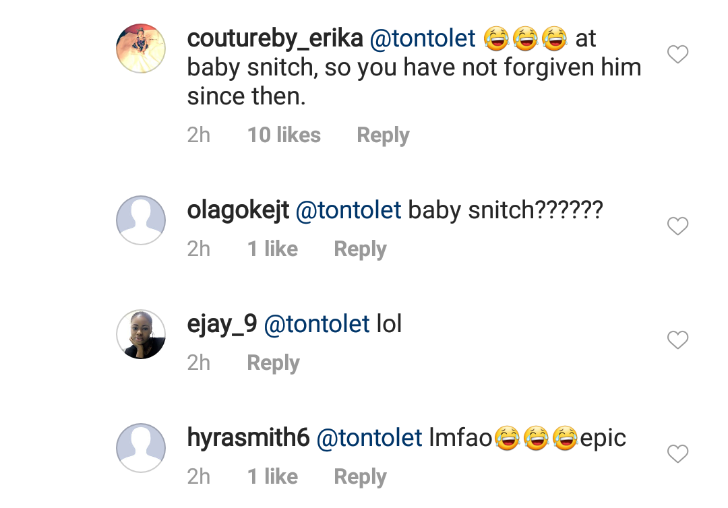Like ejay_9's comment using the heart icon
Viewport: 728px width, 508px height.
tap(677, 340)
